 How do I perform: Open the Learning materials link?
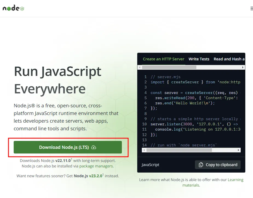[213, 182]
